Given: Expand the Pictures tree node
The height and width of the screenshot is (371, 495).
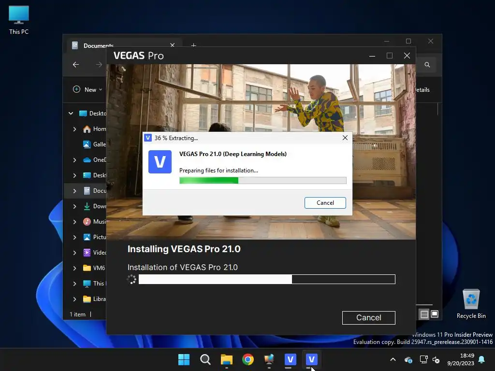Looking at the screenshot, I should (75, 237).
